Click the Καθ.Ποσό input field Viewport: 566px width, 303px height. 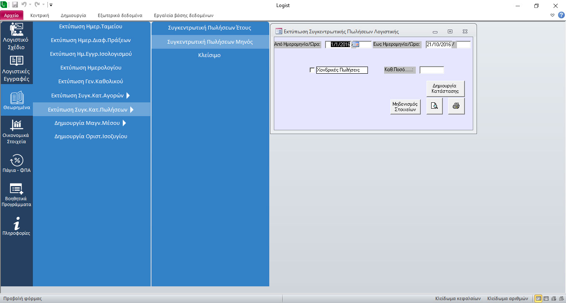(x=432, y=70)
